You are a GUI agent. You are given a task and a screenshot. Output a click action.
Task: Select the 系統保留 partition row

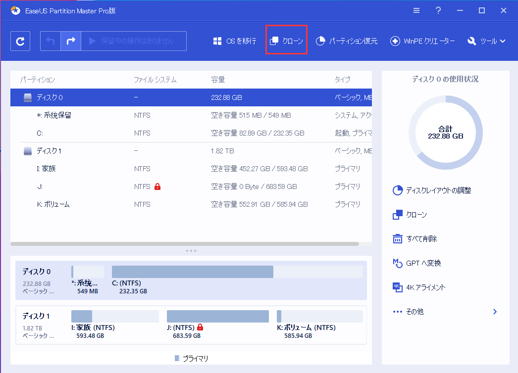click(x=191, y=115)
